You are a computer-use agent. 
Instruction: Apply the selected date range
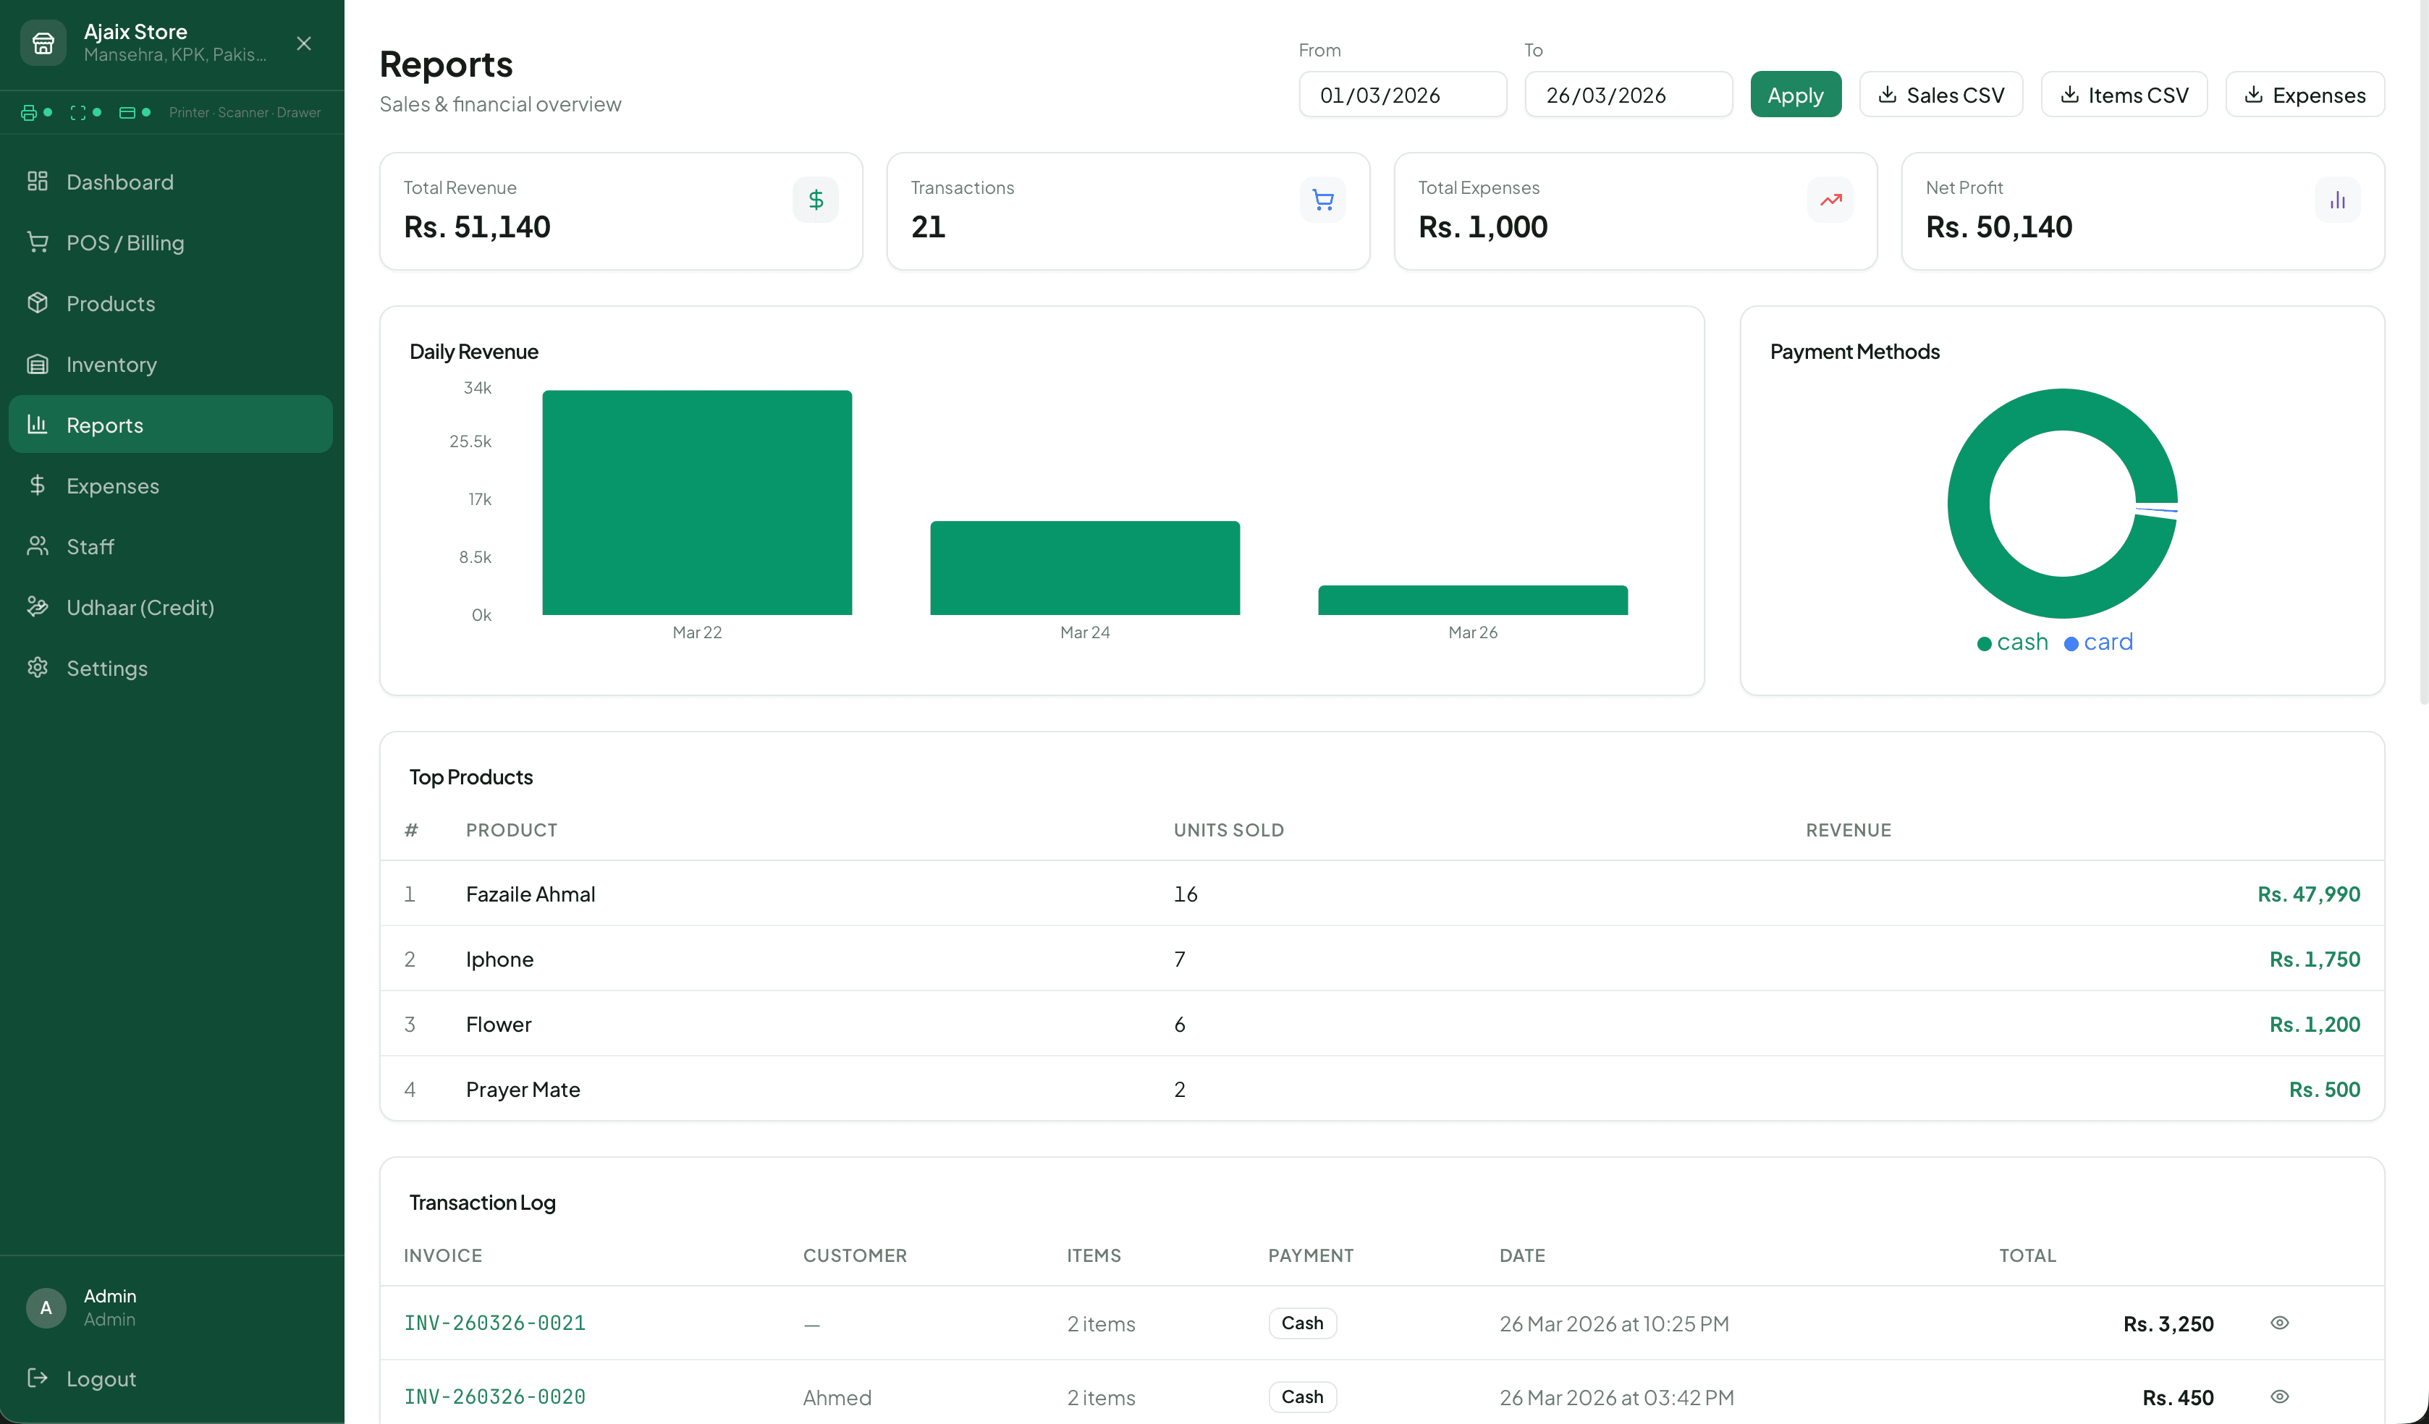[x=1795, y=93]
